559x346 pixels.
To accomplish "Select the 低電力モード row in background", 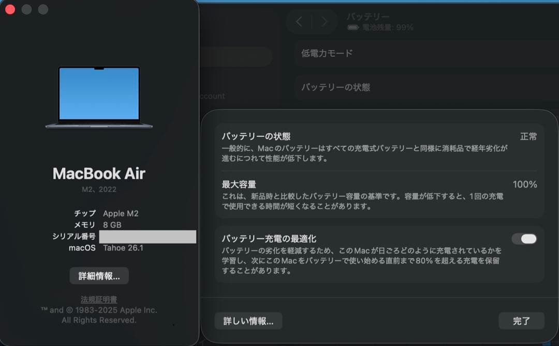I will [426, 53].
